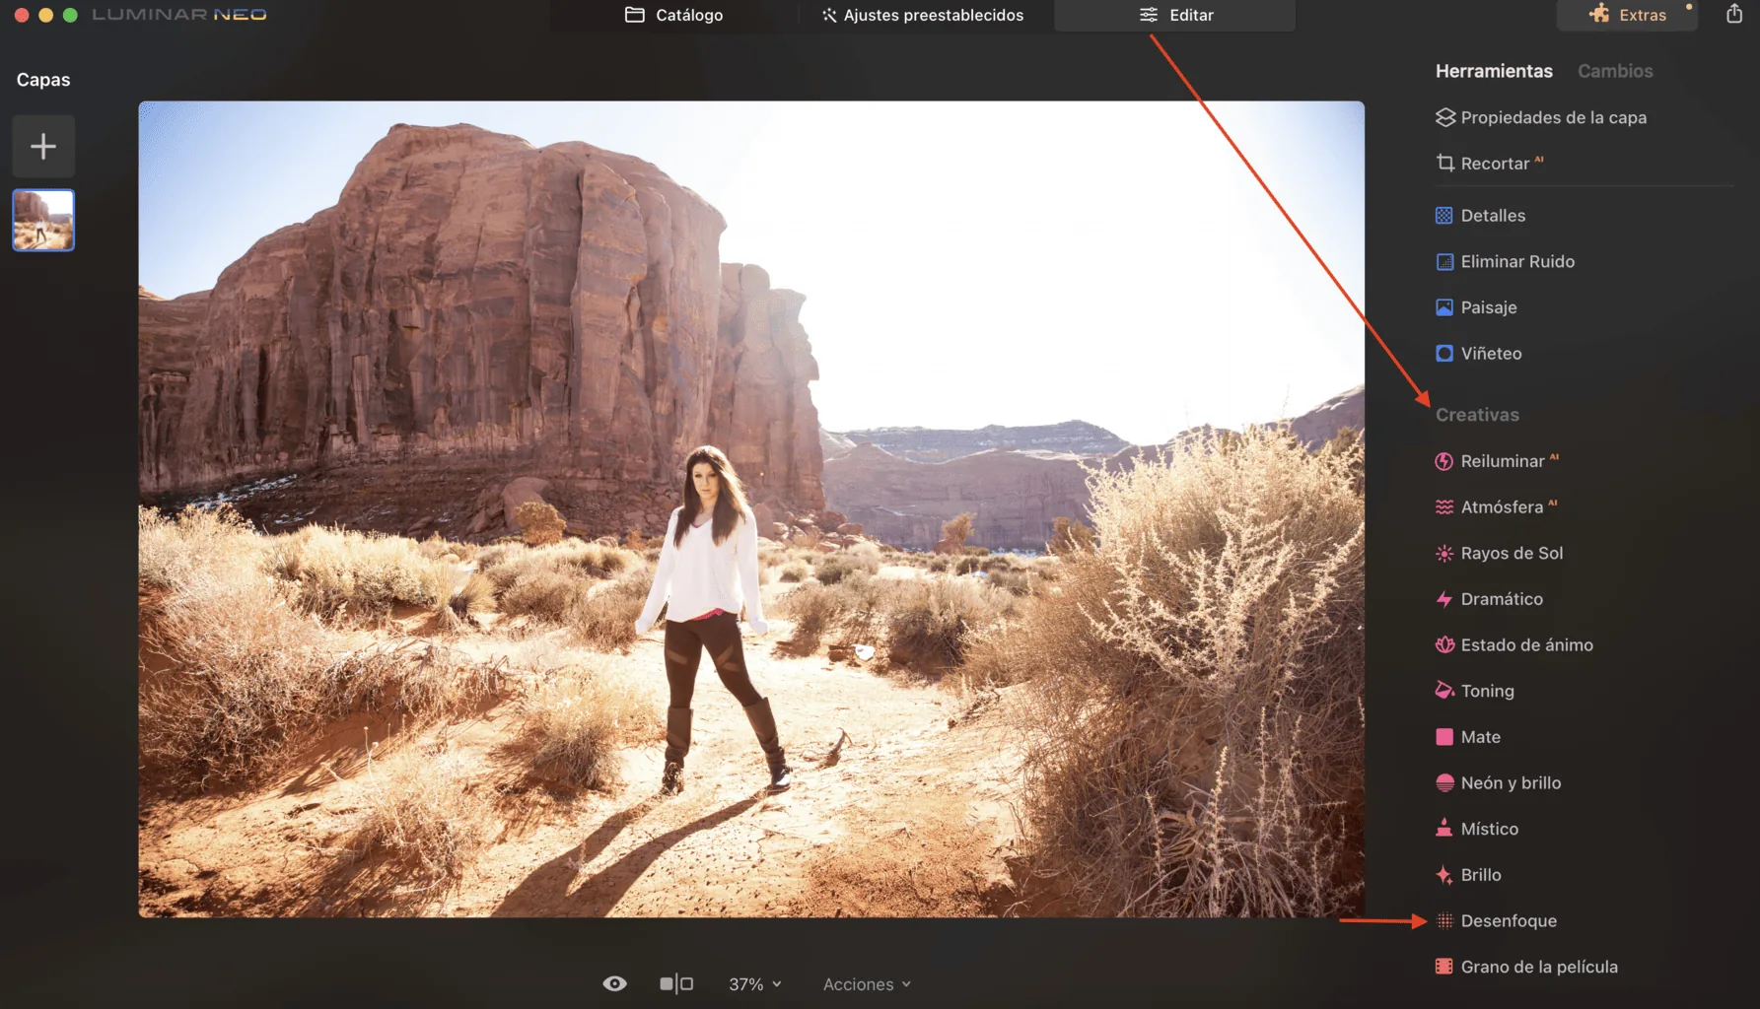
Task: Switch to the Editar tab
Action: (1175, 15)
